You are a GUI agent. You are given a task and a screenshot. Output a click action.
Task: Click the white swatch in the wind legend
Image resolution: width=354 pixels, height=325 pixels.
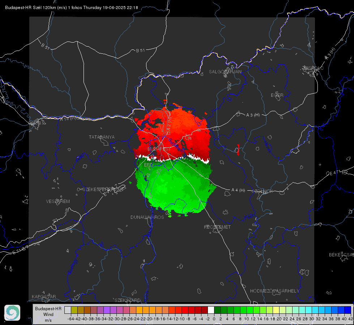click(211, 310)
